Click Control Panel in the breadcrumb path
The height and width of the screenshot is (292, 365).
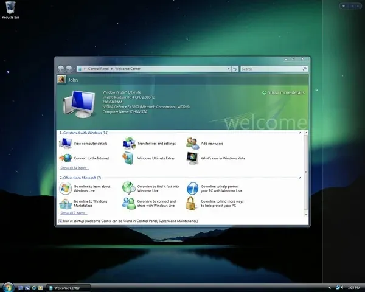click(x=98, y=69)
